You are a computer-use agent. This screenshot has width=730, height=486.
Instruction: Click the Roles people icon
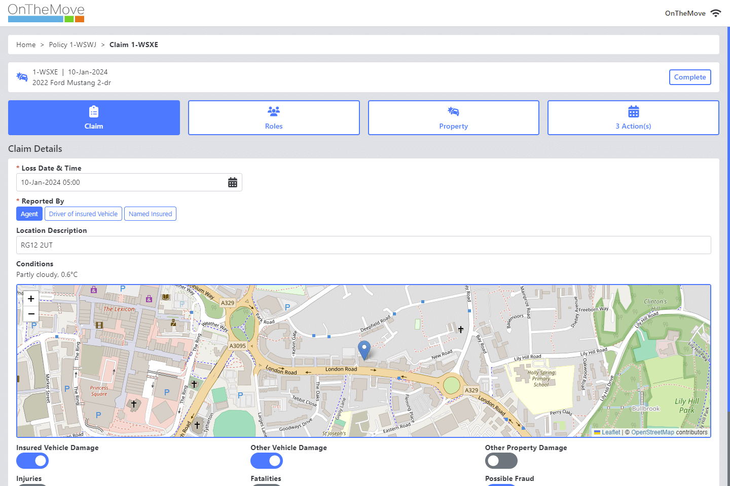click(x=274, y=111)
